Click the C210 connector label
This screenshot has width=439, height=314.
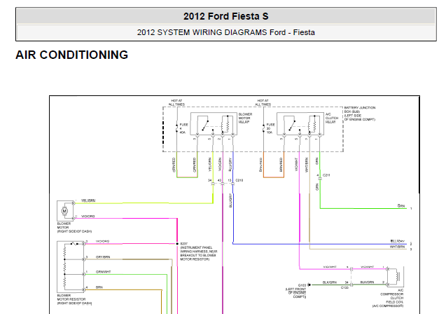(x=239, y=180)
